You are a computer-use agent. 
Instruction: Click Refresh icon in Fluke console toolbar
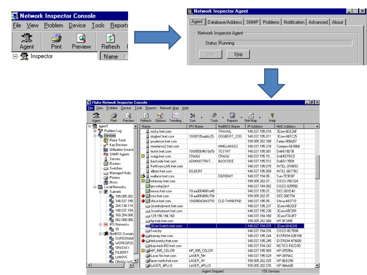[146, 118]
